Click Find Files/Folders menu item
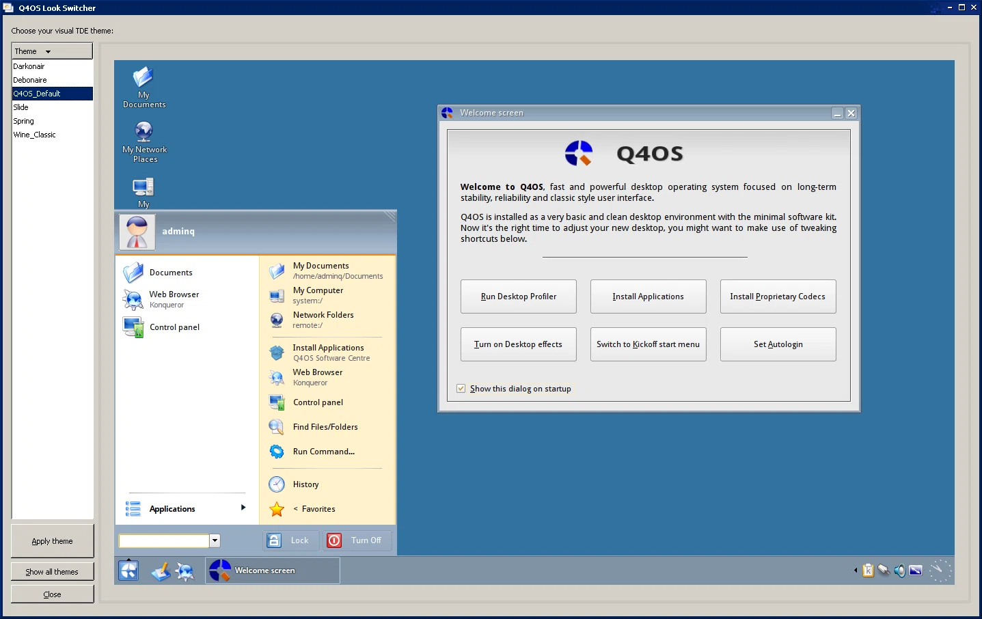The width and height of the screenshot is (982, 619). pos(327,427)
